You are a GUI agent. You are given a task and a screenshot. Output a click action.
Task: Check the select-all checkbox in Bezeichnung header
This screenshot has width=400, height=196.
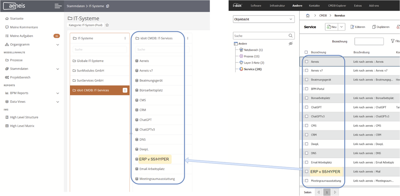pos(306,52)
